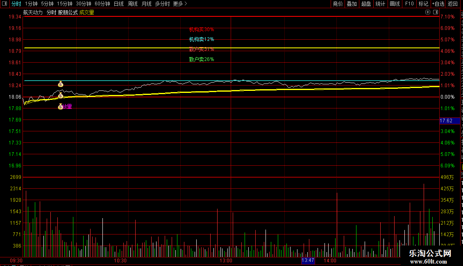
Task: Click the 航天动力 stock name label
Action: [x=33, y=12]
